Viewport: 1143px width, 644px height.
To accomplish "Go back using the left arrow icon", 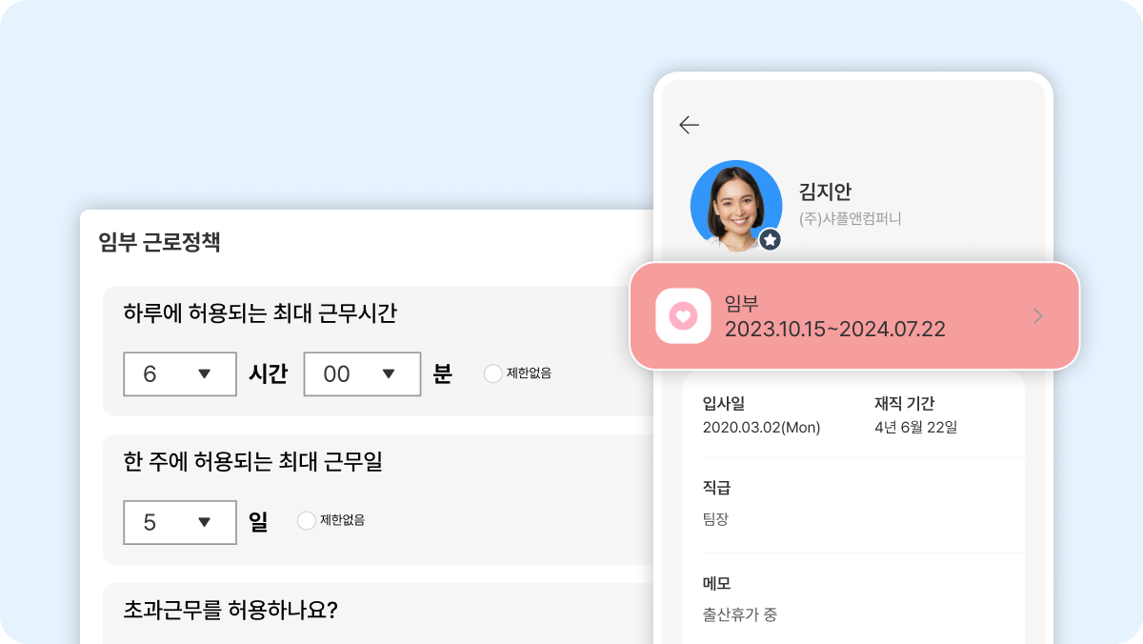I will [689, 125].
